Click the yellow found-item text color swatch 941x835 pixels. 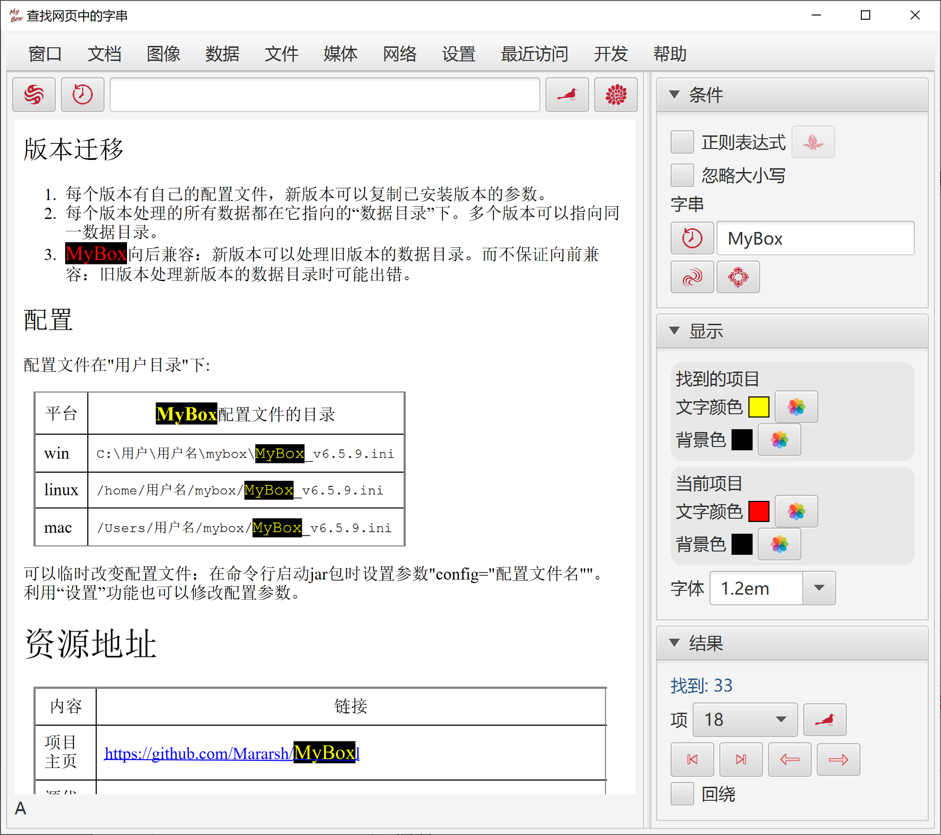point(759,407)
